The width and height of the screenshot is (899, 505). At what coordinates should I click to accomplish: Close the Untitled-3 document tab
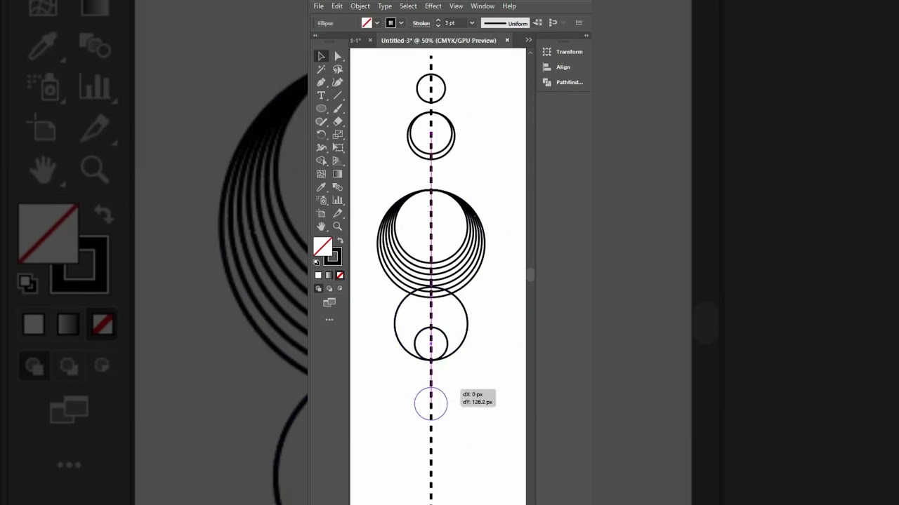(x=507, y=41)
